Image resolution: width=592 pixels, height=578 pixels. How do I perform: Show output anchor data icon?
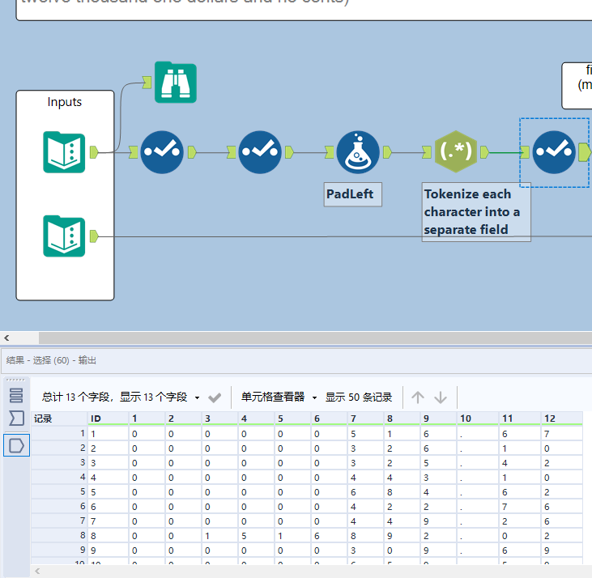coord(17,445)
